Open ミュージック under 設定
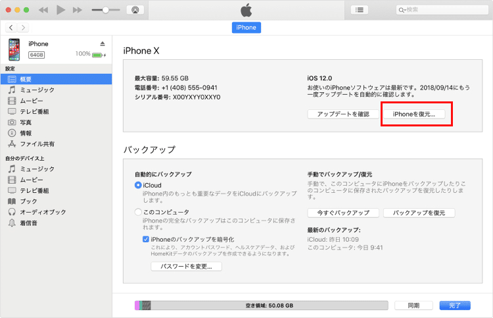 (56, 90)
